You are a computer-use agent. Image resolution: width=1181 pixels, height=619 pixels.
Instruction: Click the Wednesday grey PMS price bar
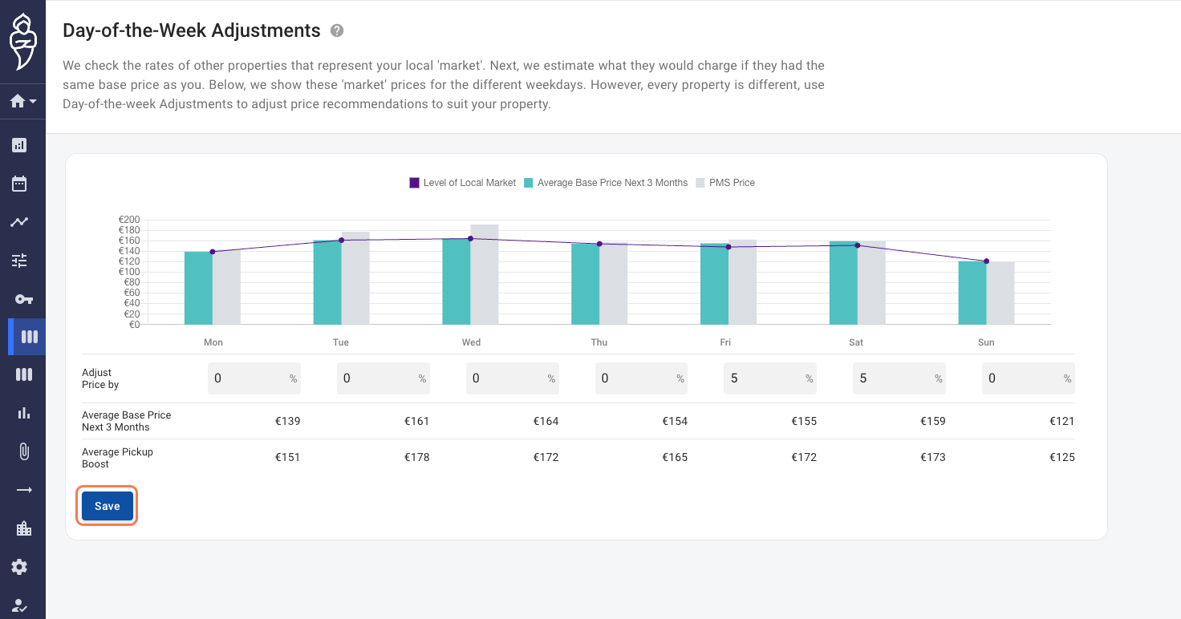(x=485, y=274)
